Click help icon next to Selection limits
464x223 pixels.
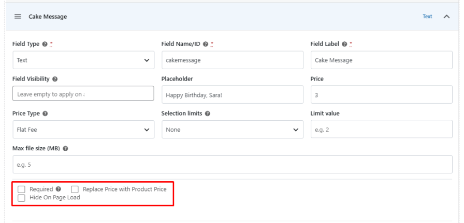pyautogui.click(x=208, y=114)
